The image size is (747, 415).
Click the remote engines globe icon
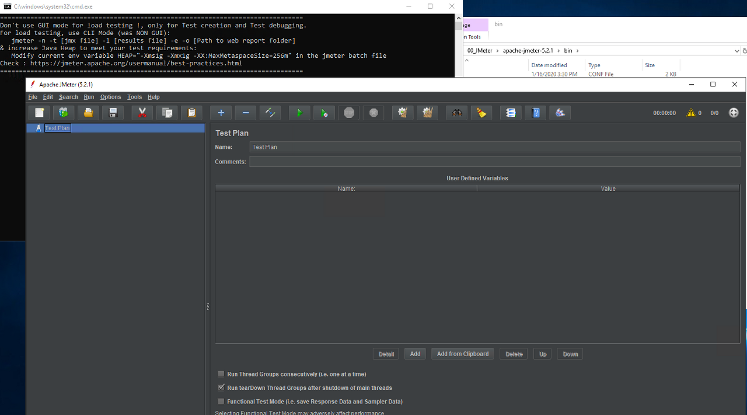pyautogui.click(x=734, y=113)
